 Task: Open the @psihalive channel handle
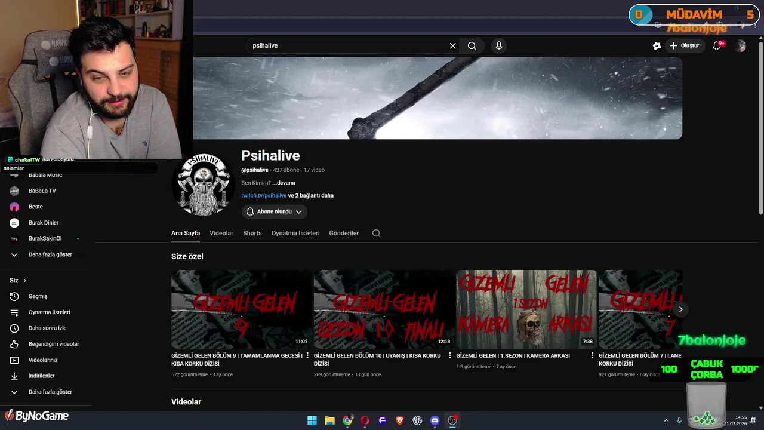pyautogui.click(x=255, y=170)
